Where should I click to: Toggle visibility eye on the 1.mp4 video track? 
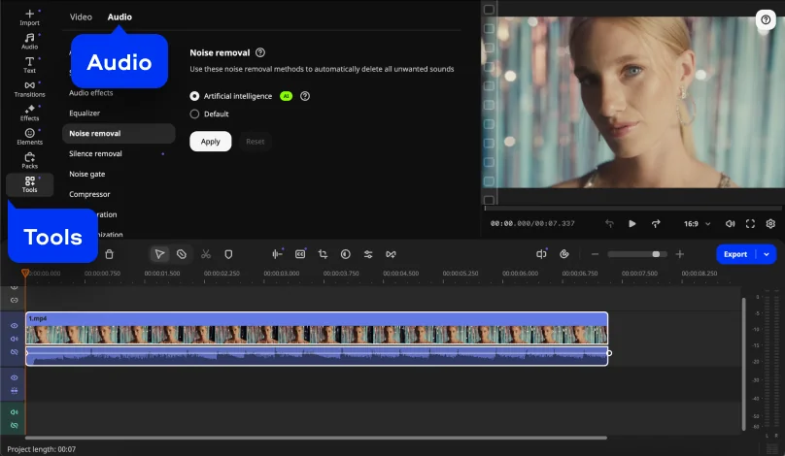point(14,326)
